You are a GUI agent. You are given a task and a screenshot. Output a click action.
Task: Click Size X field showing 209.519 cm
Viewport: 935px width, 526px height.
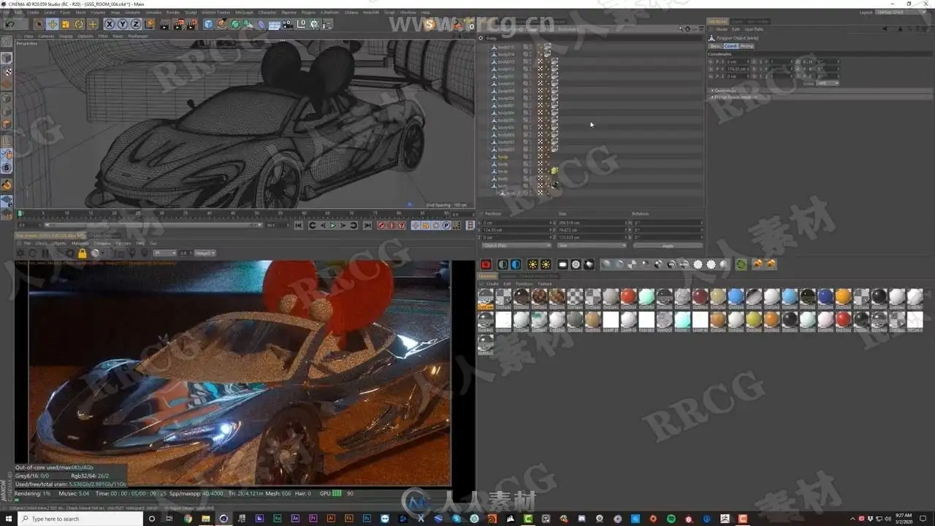coord(591,222)
